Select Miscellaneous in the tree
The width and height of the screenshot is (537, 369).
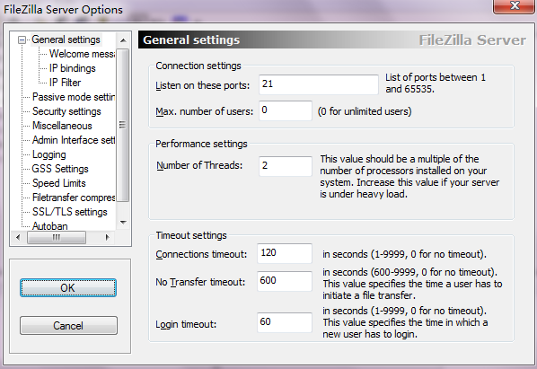point(62,126)
